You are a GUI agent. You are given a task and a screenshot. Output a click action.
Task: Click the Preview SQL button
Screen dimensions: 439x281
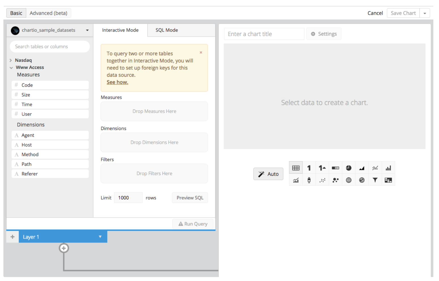pyautogui.click(x=190, y=198)
